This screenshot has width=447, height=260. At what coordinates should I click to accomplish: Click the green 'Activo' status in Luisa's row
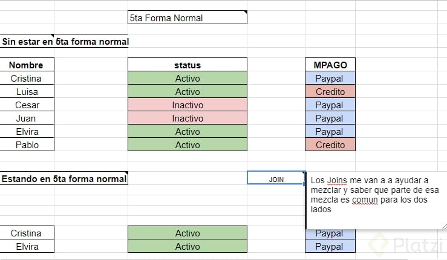[188, 91]
